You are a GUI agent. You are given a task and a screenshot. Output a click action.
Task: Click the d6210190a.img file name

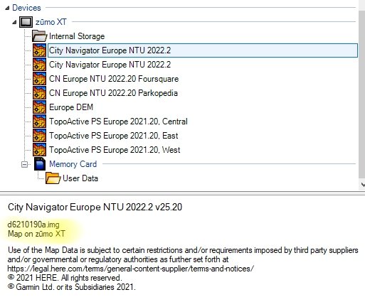(x=33, y=225)
